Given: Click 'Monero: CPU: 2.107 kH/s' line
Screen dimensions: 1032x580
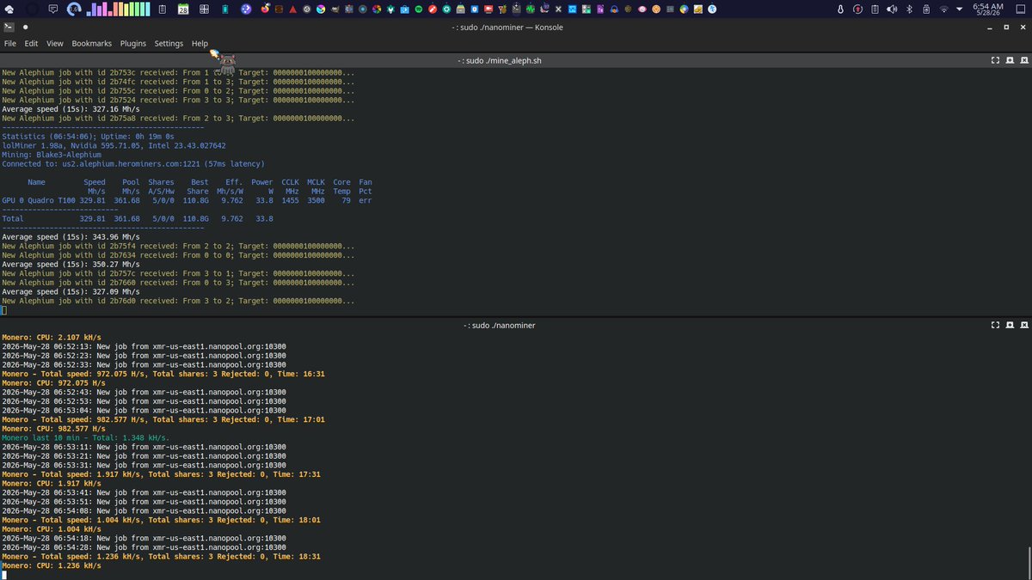Looking at the screenshot, I should point(52,338).
